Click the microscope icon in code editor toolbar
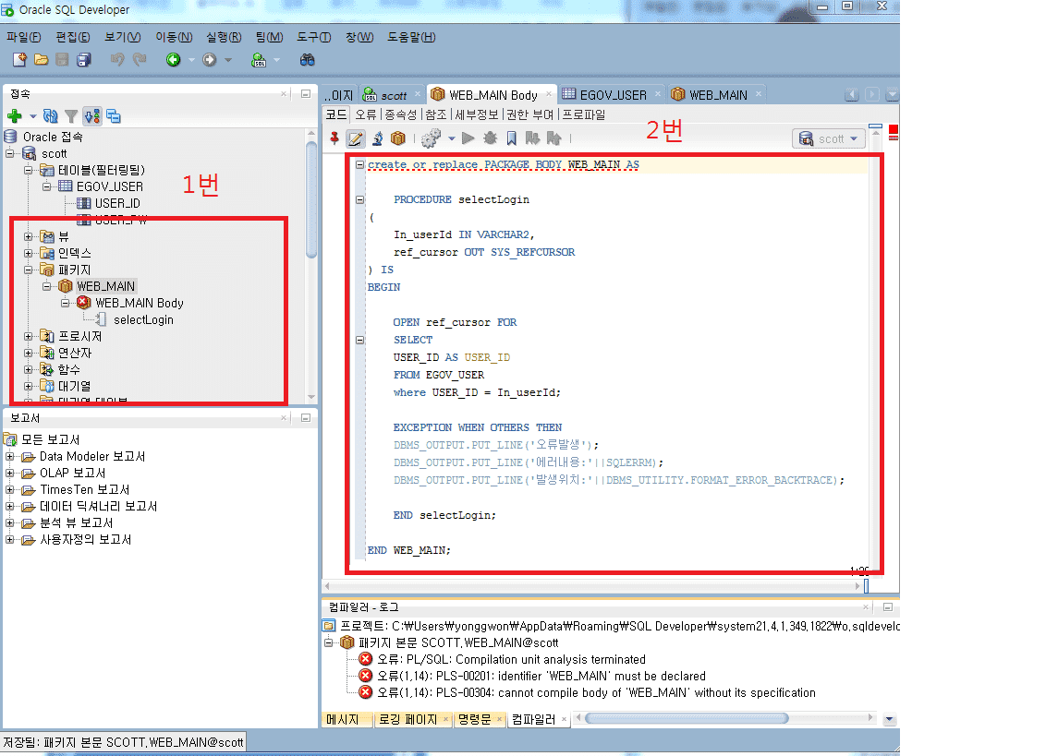 coord(378,138)
